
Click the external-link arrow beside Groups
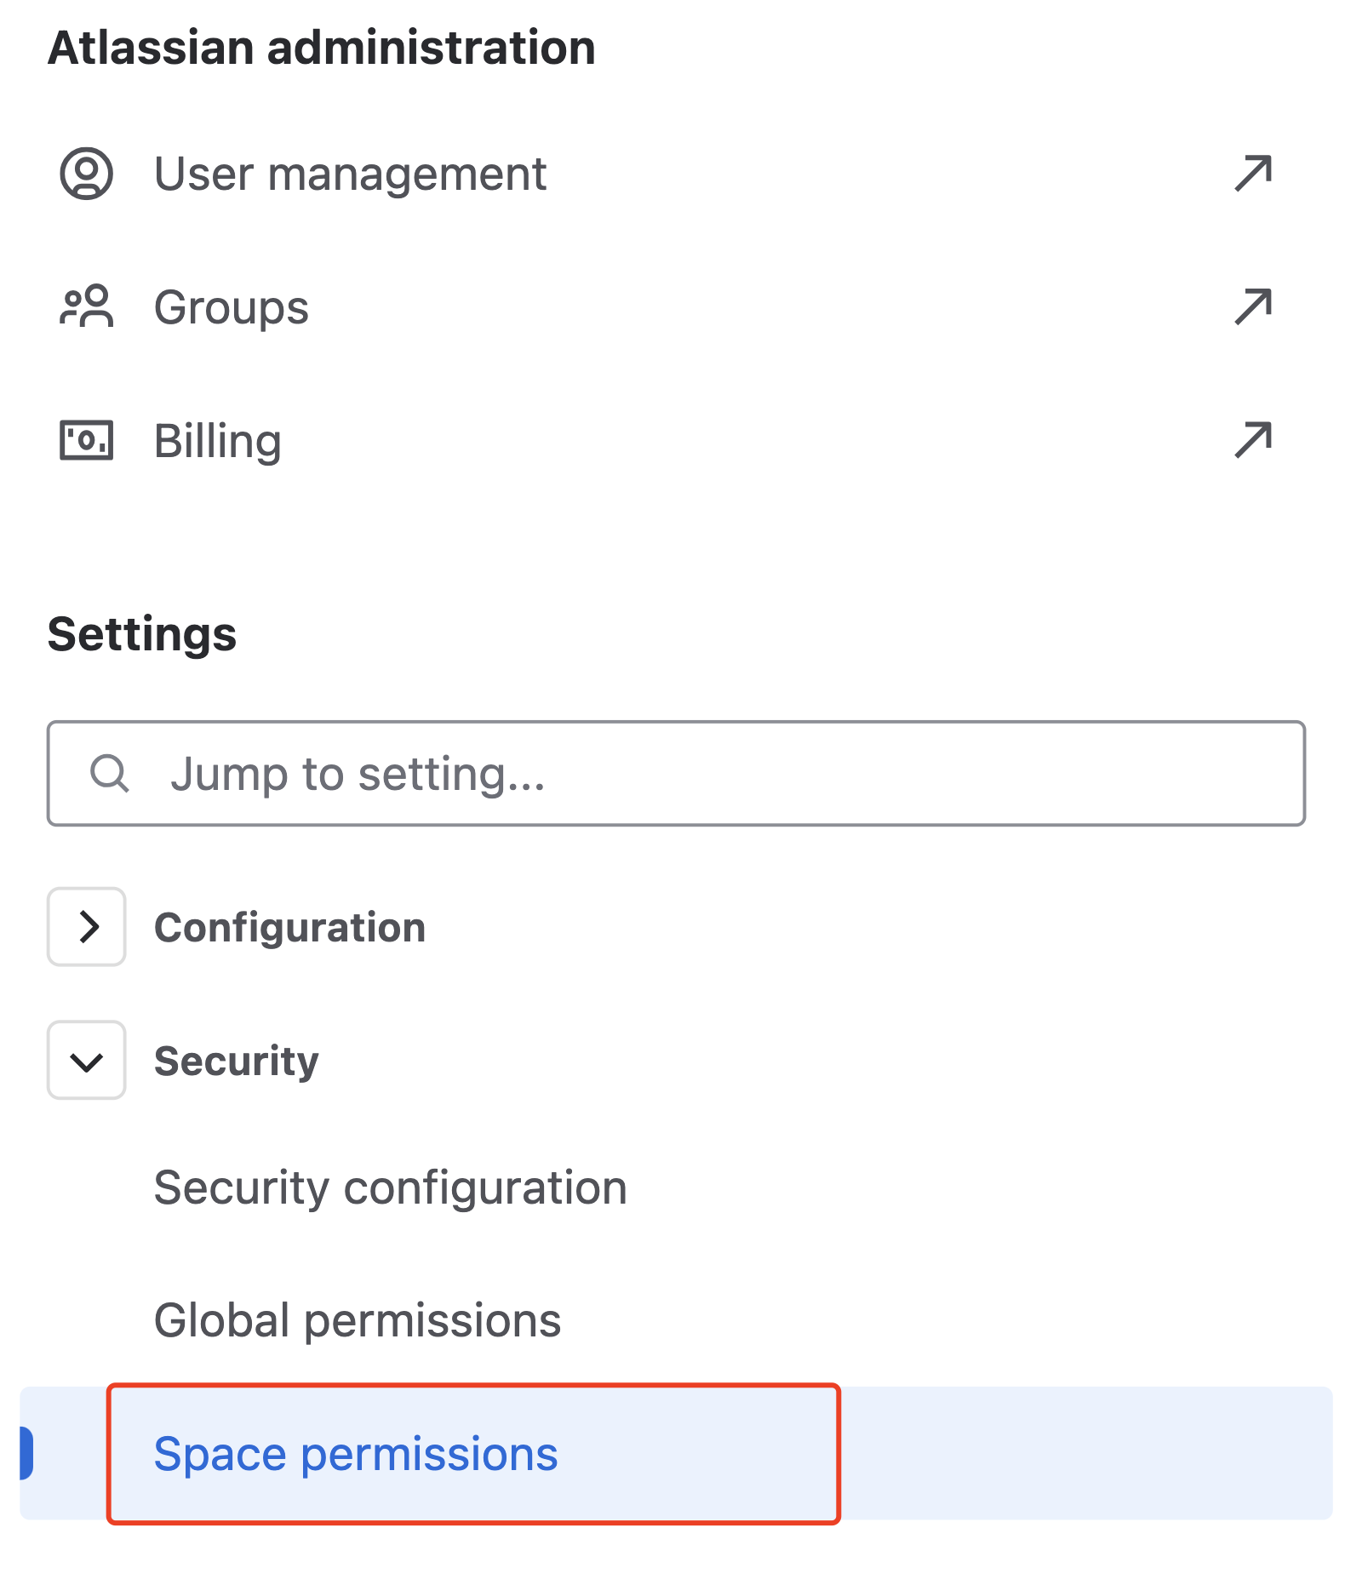click(x=1253, y=306)
